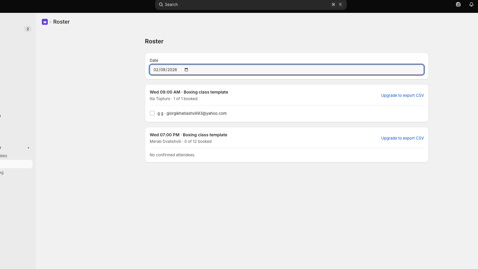Screen dimensions: 478x269
Task: Open the date picker calendar icon
Action: click(x=186, y=70)
